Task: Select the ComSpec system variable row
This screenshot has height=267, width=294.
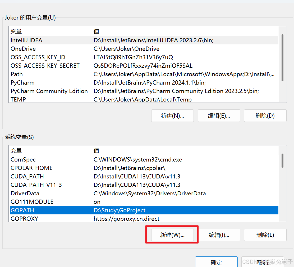Action: 144,160
